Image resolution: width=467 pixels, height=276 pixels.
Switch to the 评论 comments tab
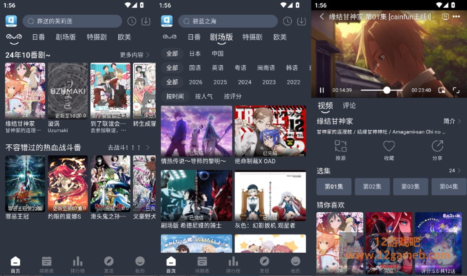pos(349,106)
